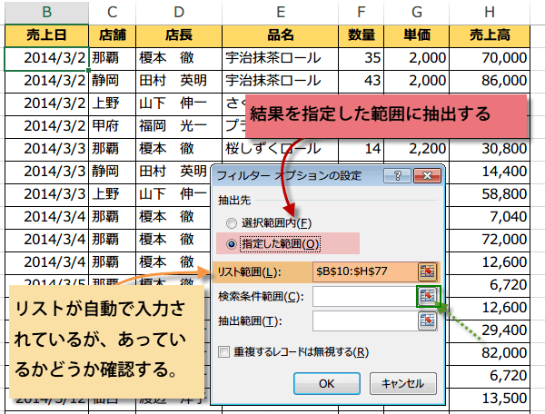Confirm the filter with OK button
Viewport: 545px width, 414px height.
click(x=327, y=383)
